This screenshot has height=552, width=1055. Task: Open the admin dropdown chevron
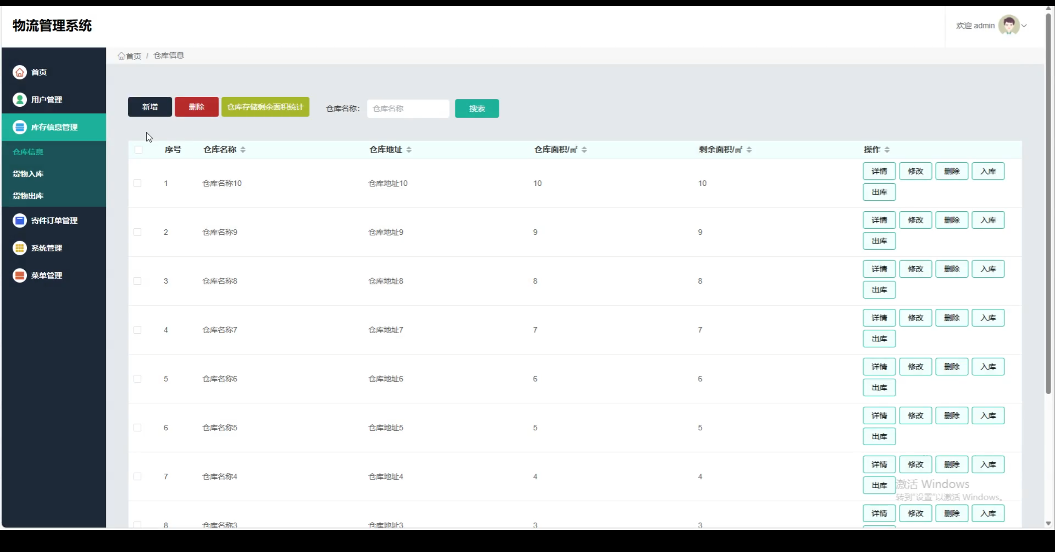pyautogui.click(x=1024, y=26)
